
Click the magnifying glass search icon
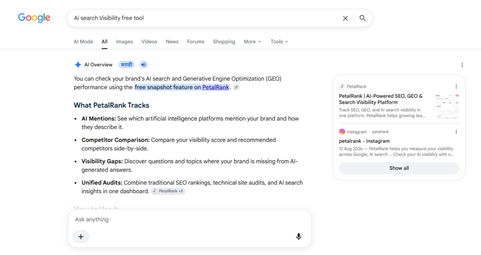point(363,18)
